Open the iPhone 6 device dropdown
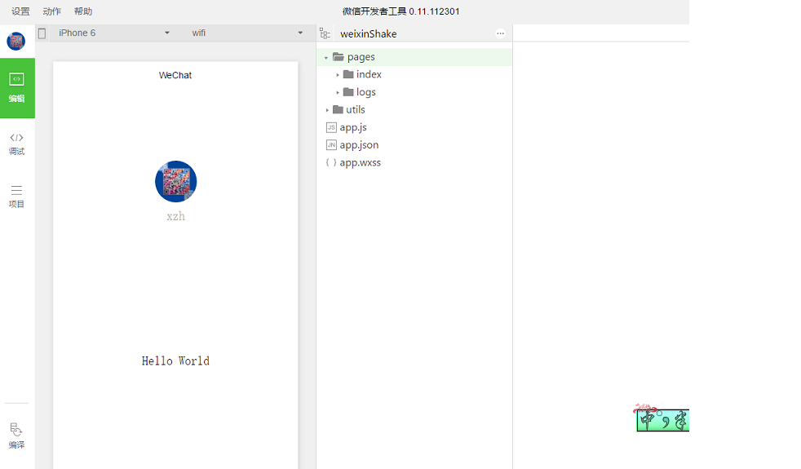The image size is (801, 469). point(113,33)
